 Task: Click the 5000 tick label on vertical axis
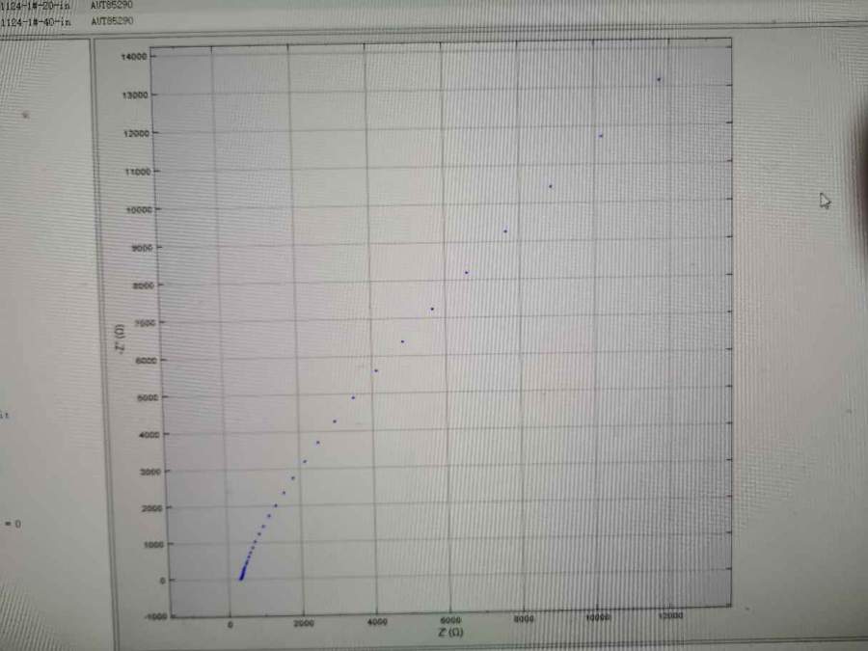(x=148, y=397)
